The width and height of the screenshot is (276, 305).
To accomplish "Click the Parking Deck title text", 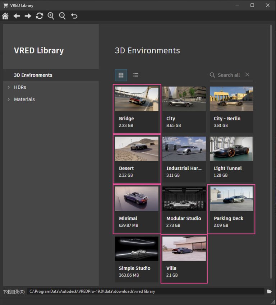I will tap(229, 218).
